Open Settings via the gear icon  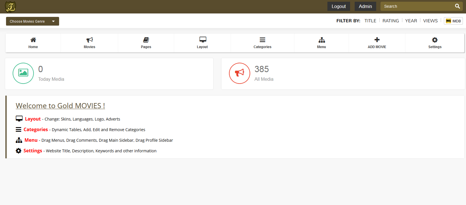coord(435,40)
